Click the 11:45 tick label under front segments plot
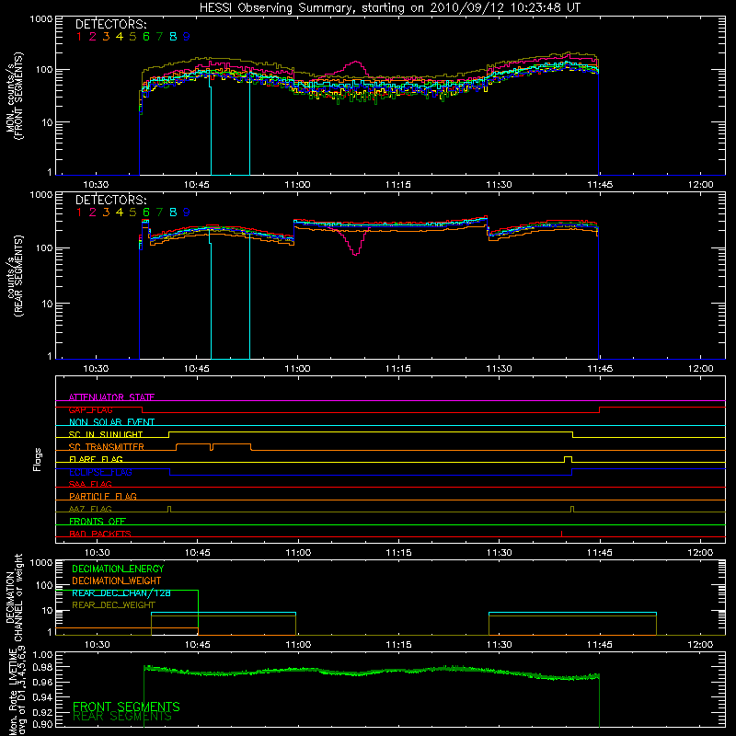The image size is (736, 736). 600,185
